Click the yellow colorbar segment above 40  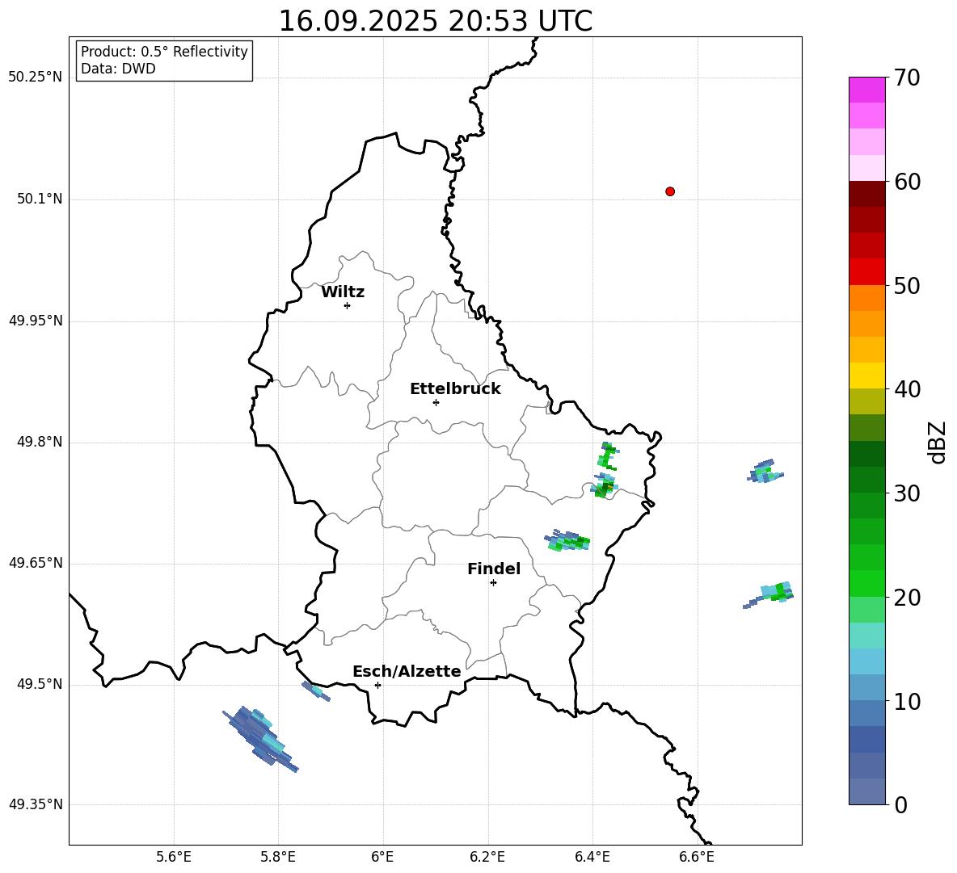867,376
